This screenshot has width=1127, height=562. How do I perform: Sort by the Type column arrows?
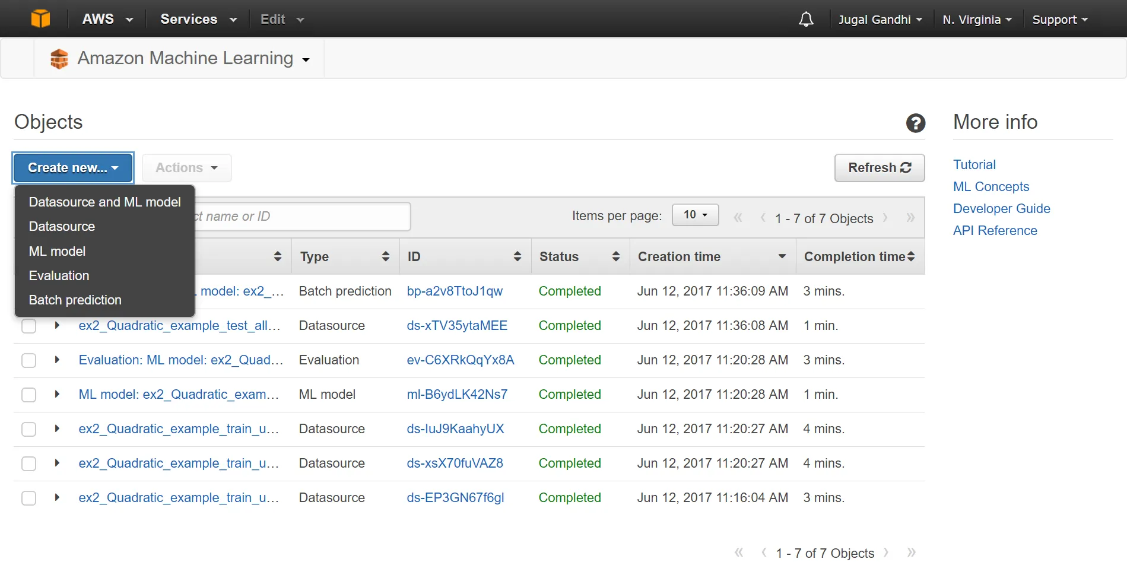pyautogui.click(x=386, y=256)
